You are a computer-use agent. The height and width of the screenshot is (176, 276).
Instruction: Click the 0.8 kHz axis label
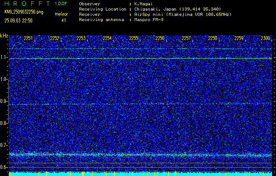(3, 123)
